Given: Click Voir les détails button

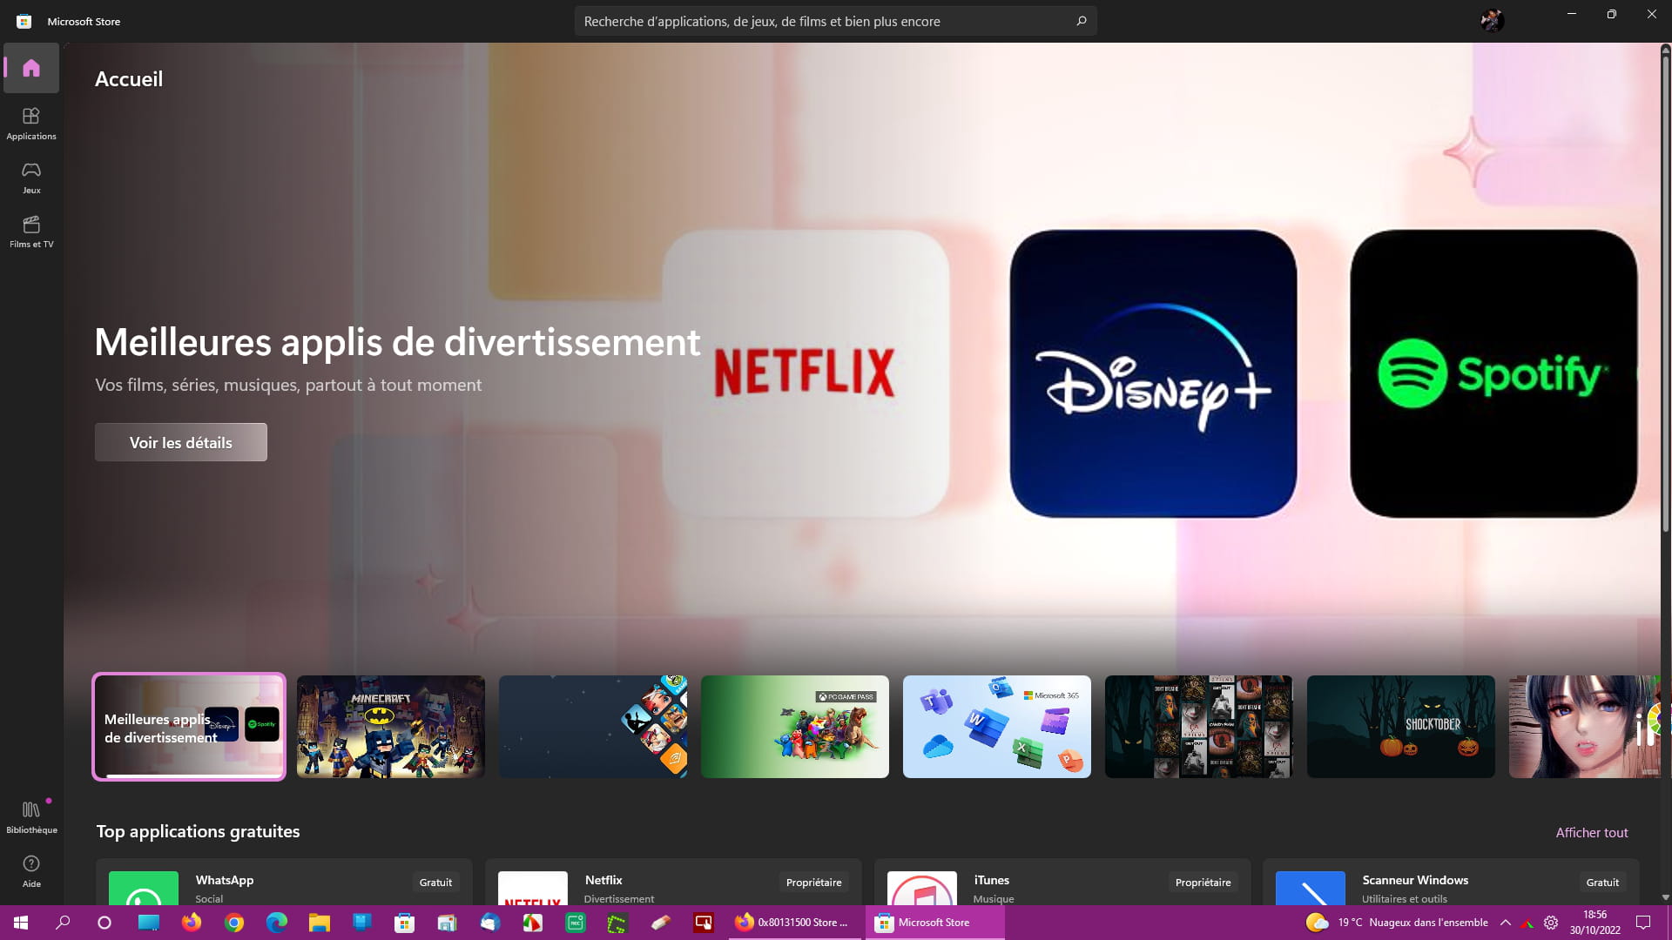Looking at the screenshot, I should point(181,442).
